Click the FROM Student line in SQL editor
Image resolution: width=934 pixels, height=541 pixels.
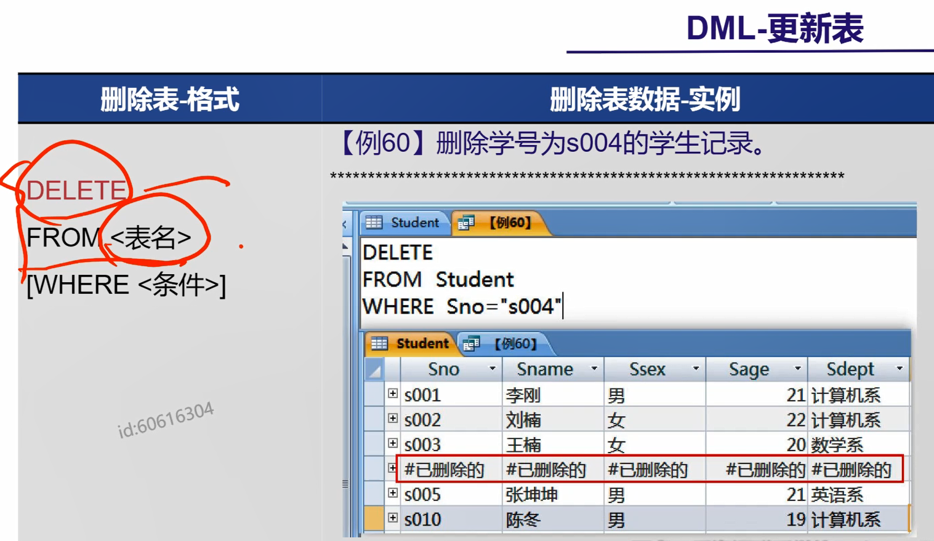(x=438, y=280)
